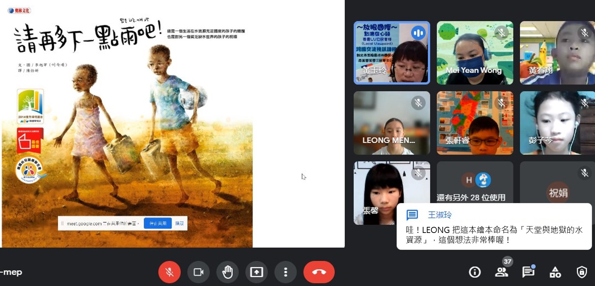
Task: Click the muted mic icon on 彭子芩's tile
Action: tap(585, 103)
